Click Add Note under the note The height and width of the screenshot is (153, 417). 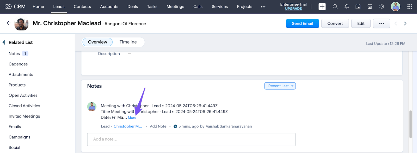coord(158,126)
